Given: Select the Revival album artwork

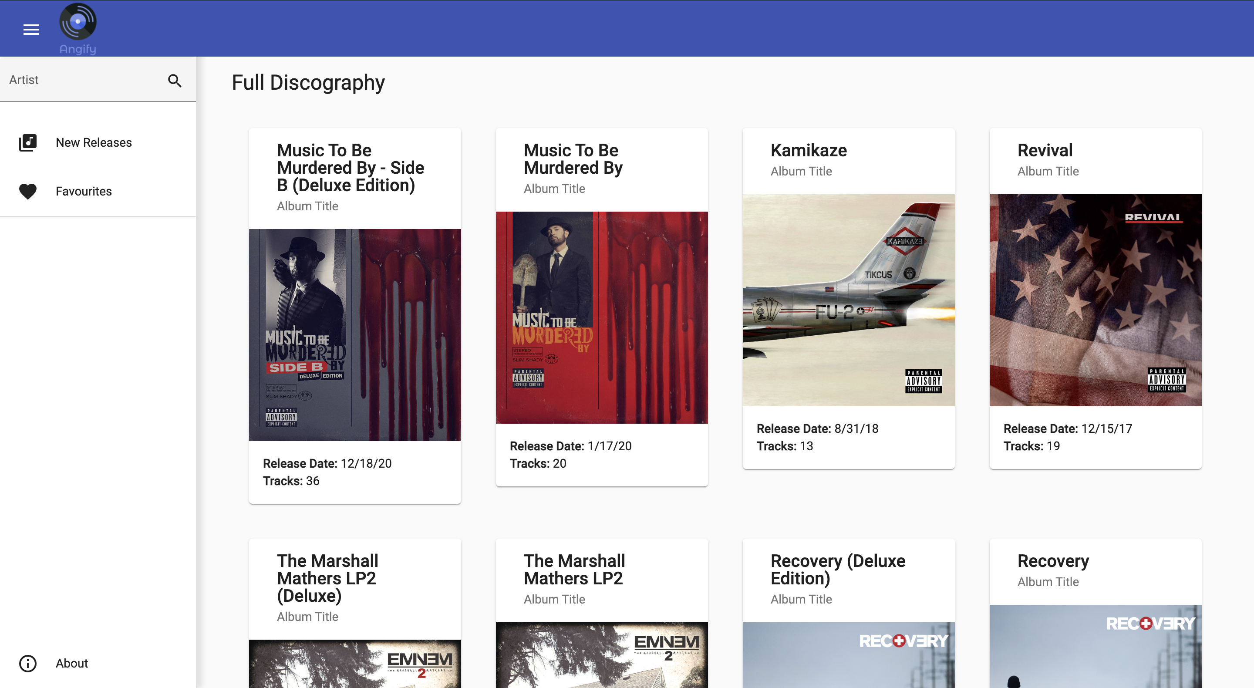Looking at the screenshot, I should coord(1096,300).
